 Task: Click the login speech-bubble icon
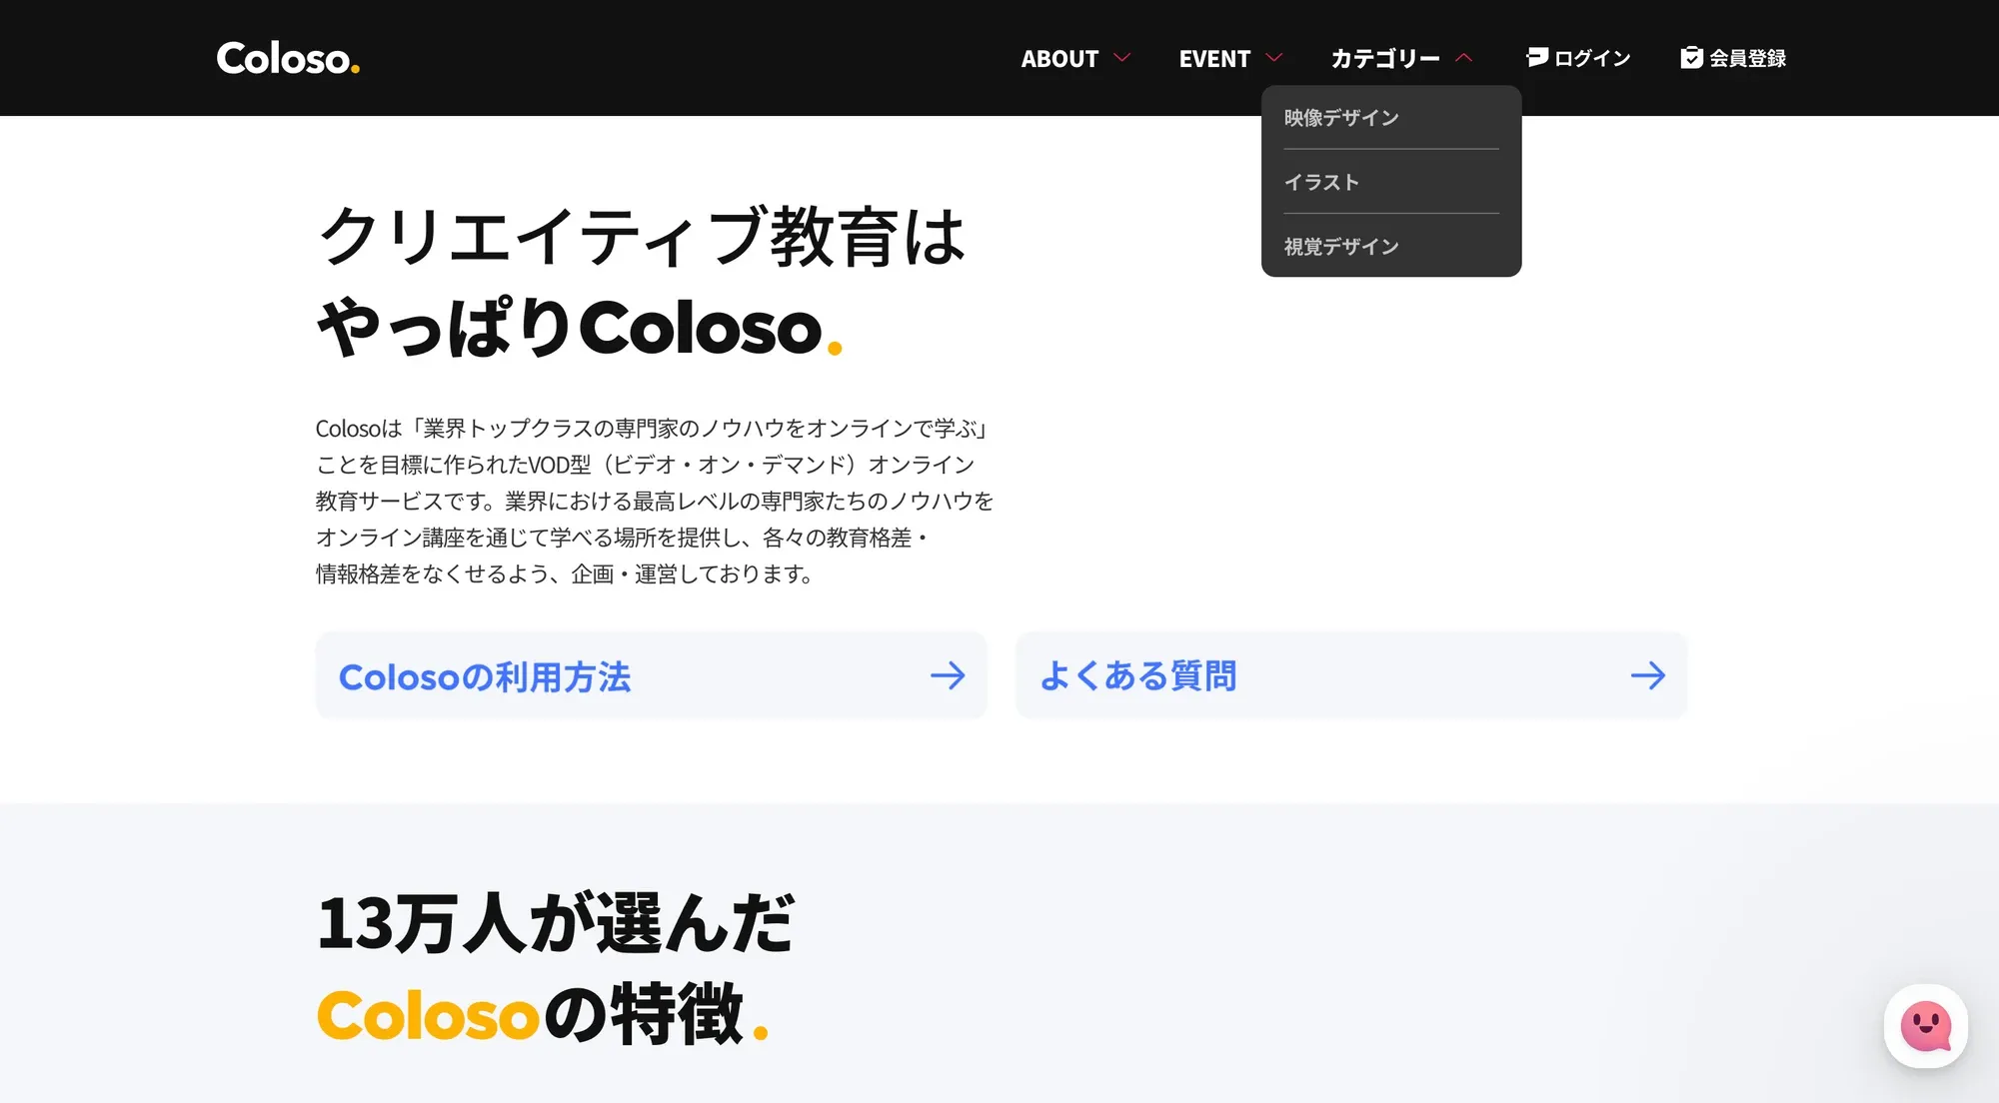(x=1537, y=58)
